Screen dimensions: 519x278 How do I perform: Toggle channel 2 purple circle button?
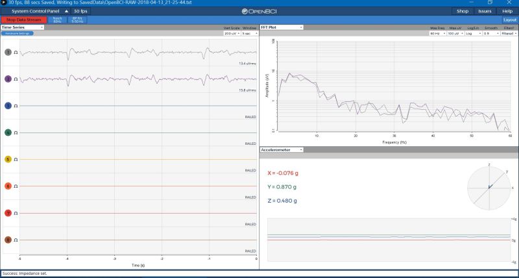[8, 79]
